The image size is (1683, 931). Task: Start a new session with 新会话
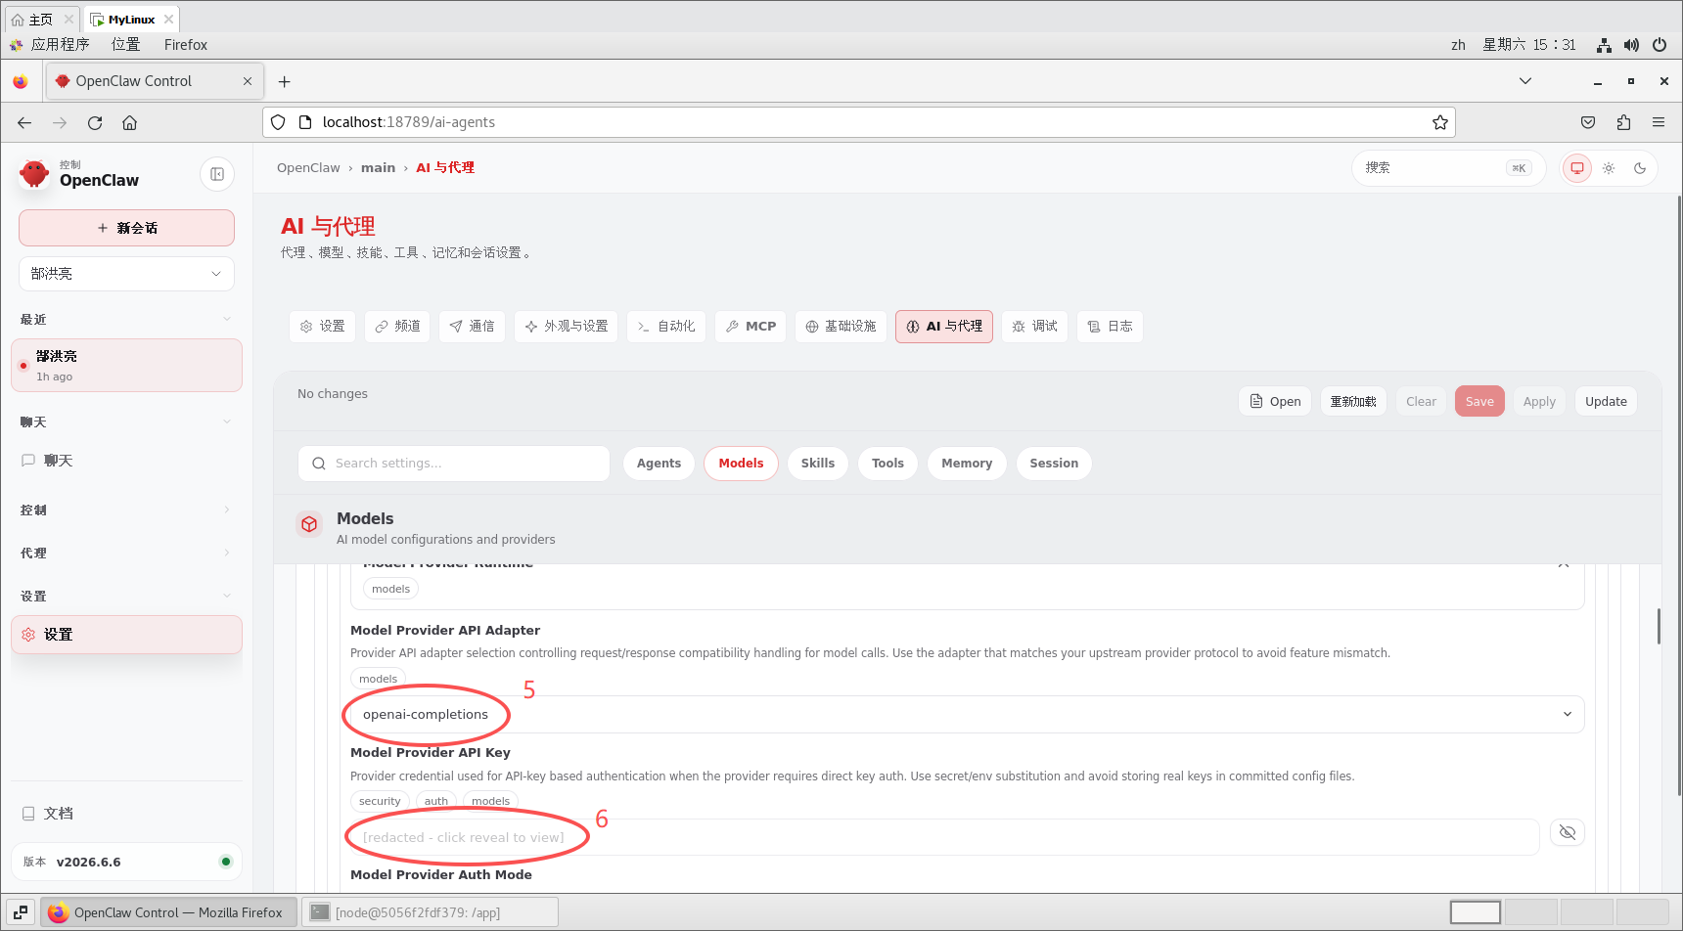click(x=126, y=228)
